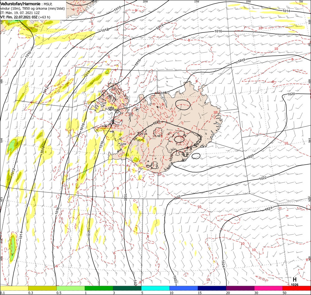Click the navy 15 mm legend swatch
311x295 pixels.
pos(212,288)
